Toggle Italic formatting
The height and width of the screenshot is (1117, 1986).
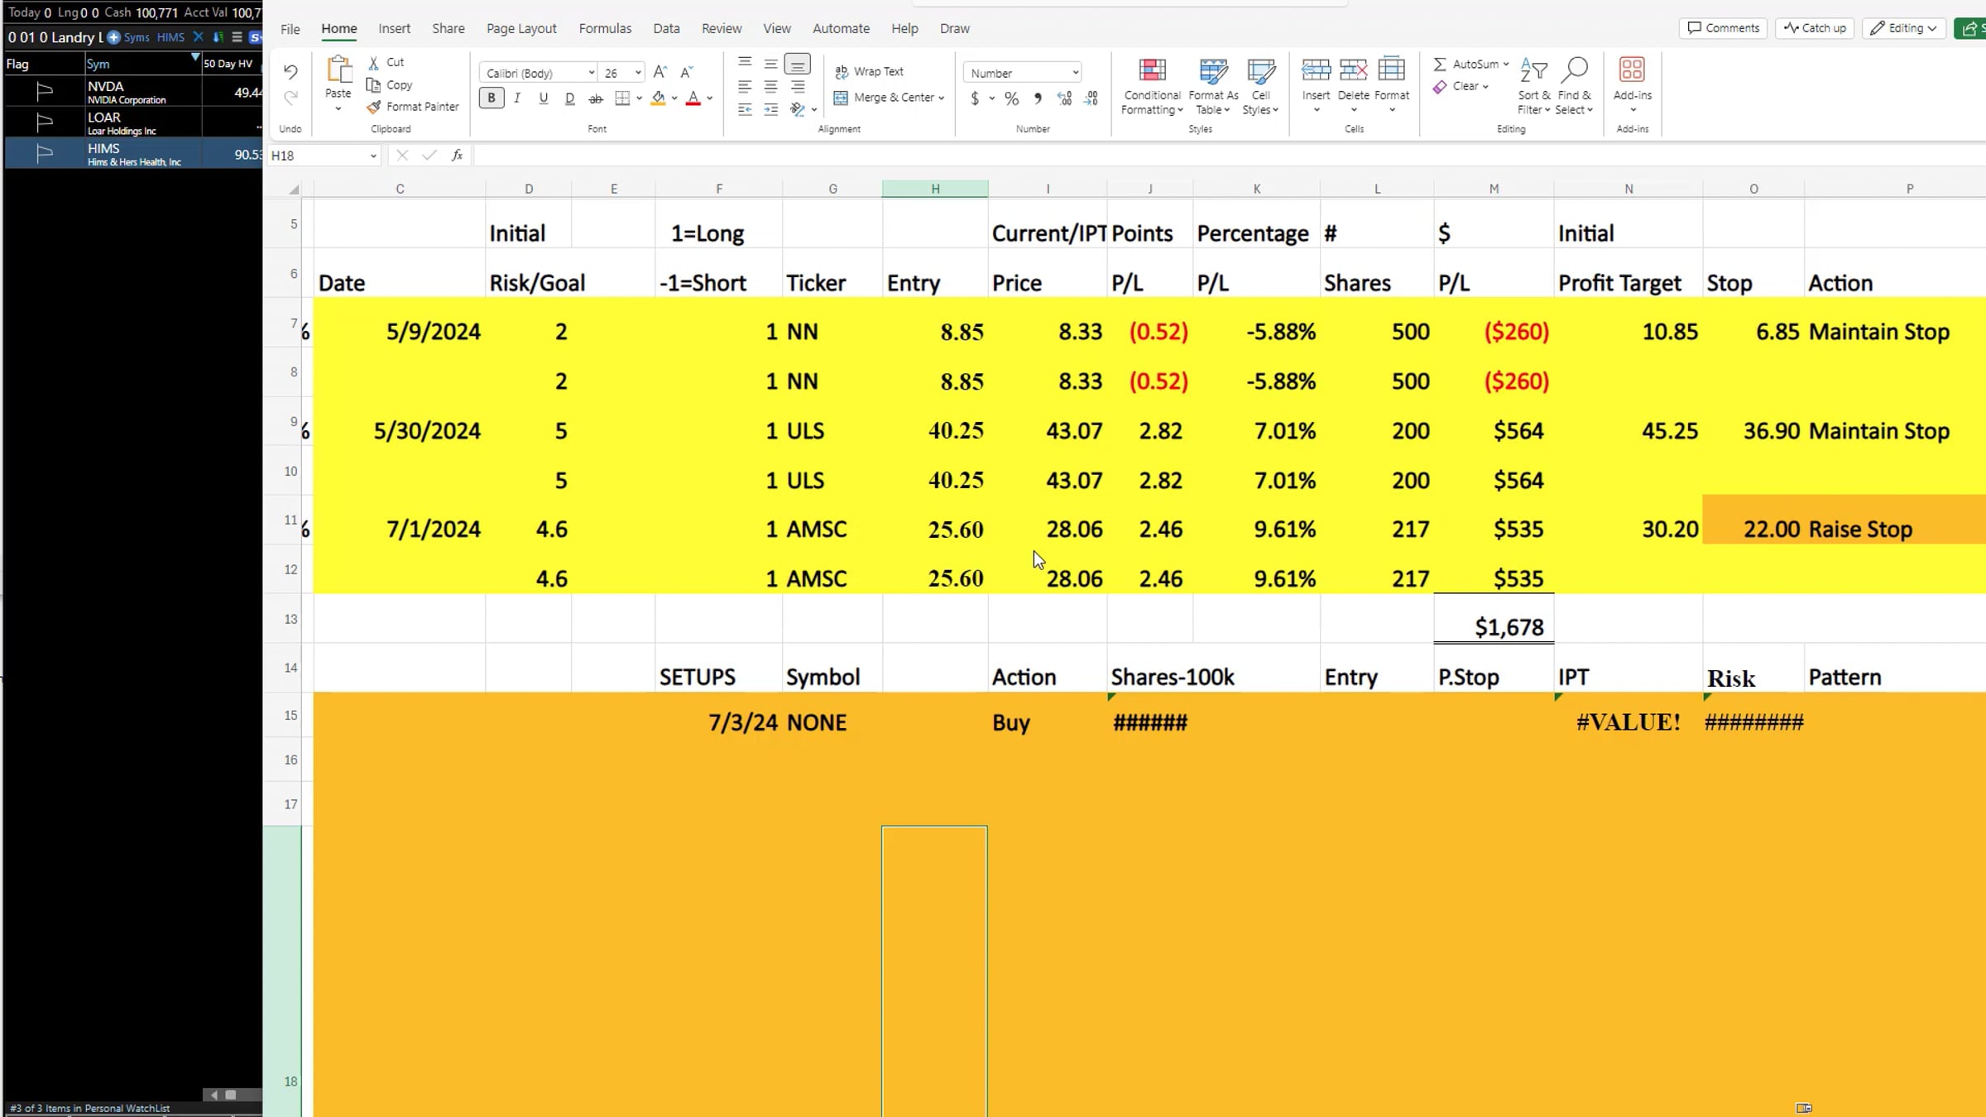click(517, 98)
